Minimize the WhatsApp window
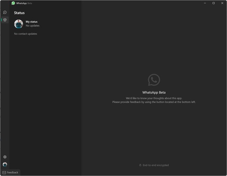 (205, 3)
